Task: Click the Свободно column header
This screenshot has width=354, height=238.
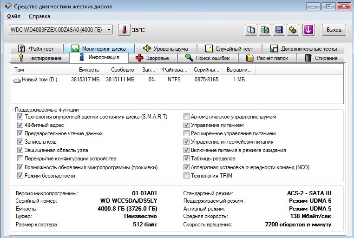Action: coord(122,70)
